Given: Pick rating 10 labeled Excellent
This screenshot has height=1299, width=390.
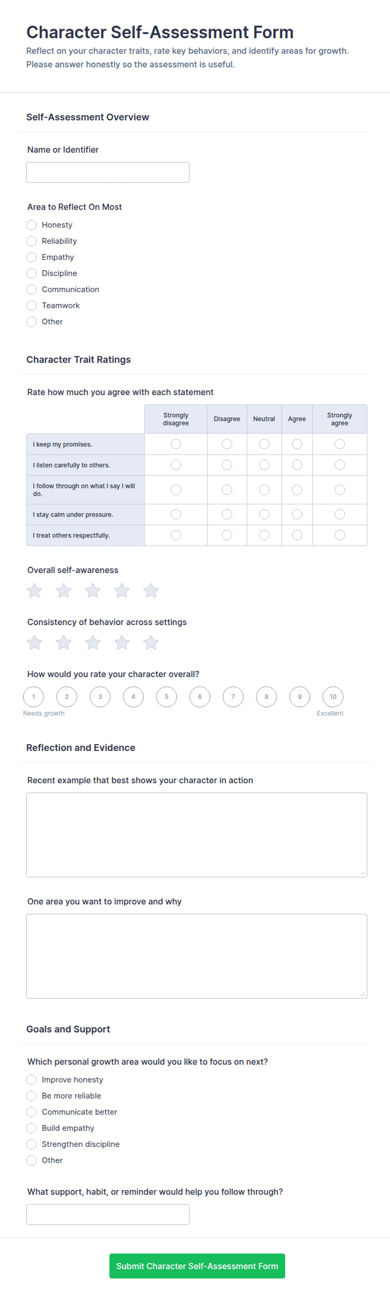Looking at the screenshot, I should point(333,697).
